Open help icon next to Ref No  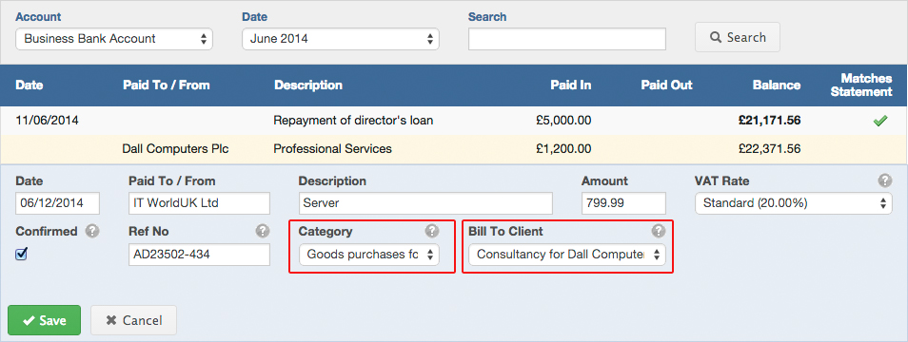263,231
